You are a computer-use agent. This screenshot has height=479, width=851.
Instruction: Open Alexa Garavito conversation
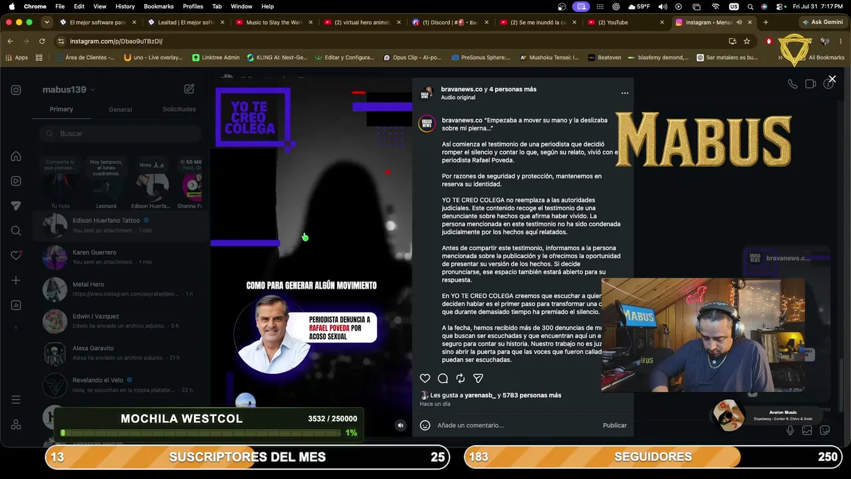coord(121,353)
